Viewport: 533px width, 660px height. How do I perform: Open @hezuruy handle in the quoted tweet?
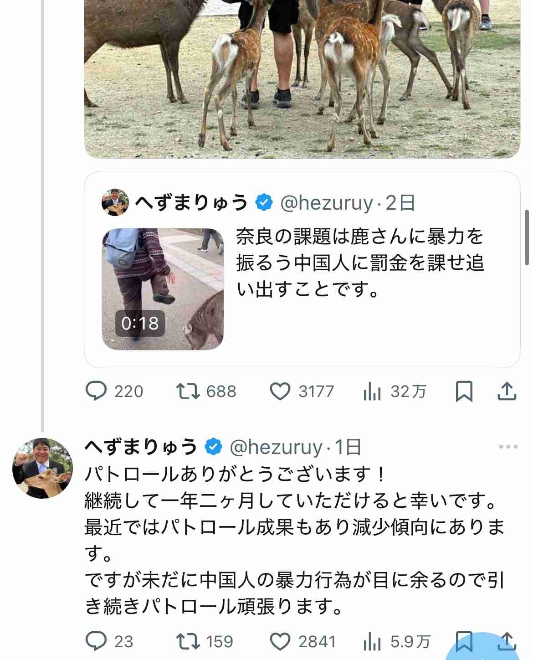[x=326, y=203]
